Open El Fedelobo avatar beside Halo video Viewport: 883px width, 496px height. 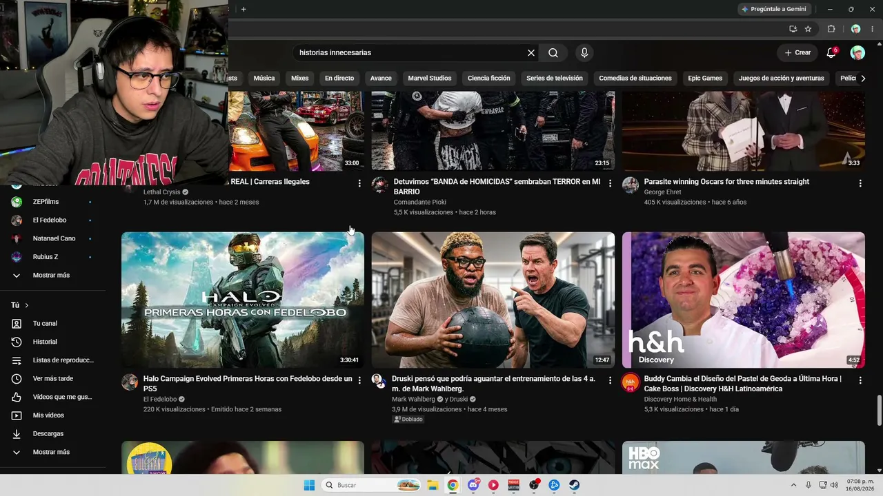pyautogui.click(x=130, y=382)
